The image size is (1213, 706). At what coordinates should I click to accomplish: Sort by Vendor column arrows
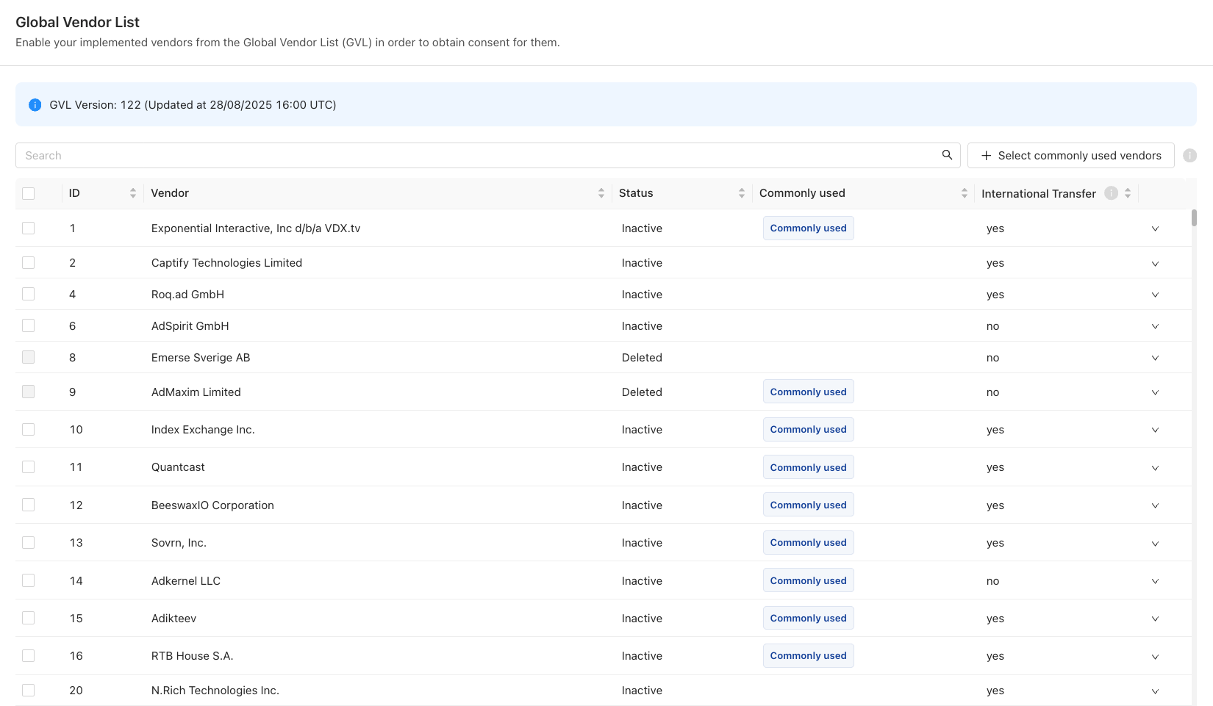(601, 193)
